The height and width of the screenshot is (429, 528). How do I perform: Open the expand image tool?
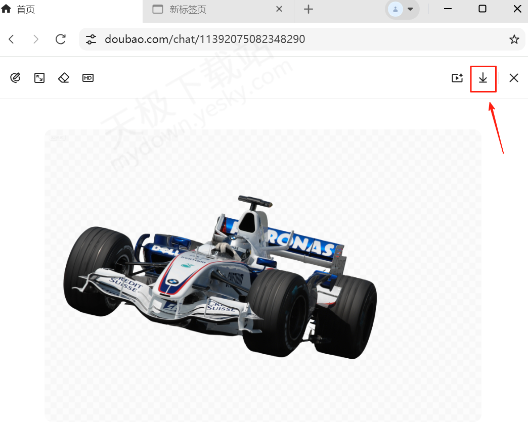tap(39, 78)
